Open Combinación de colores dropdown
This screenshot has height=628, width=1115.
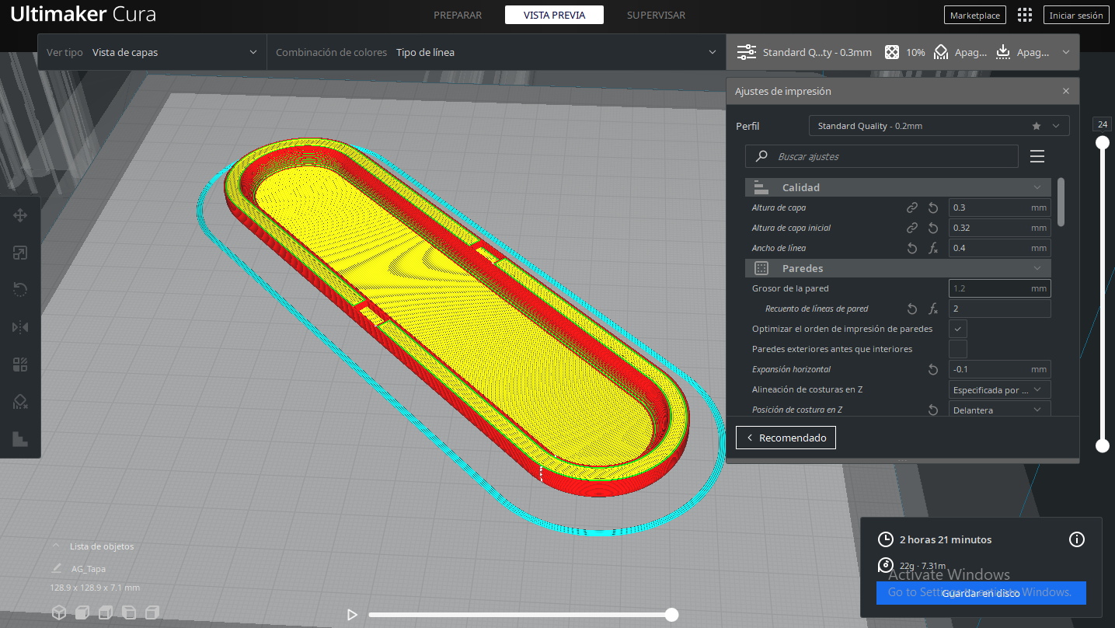click(497, 52)
